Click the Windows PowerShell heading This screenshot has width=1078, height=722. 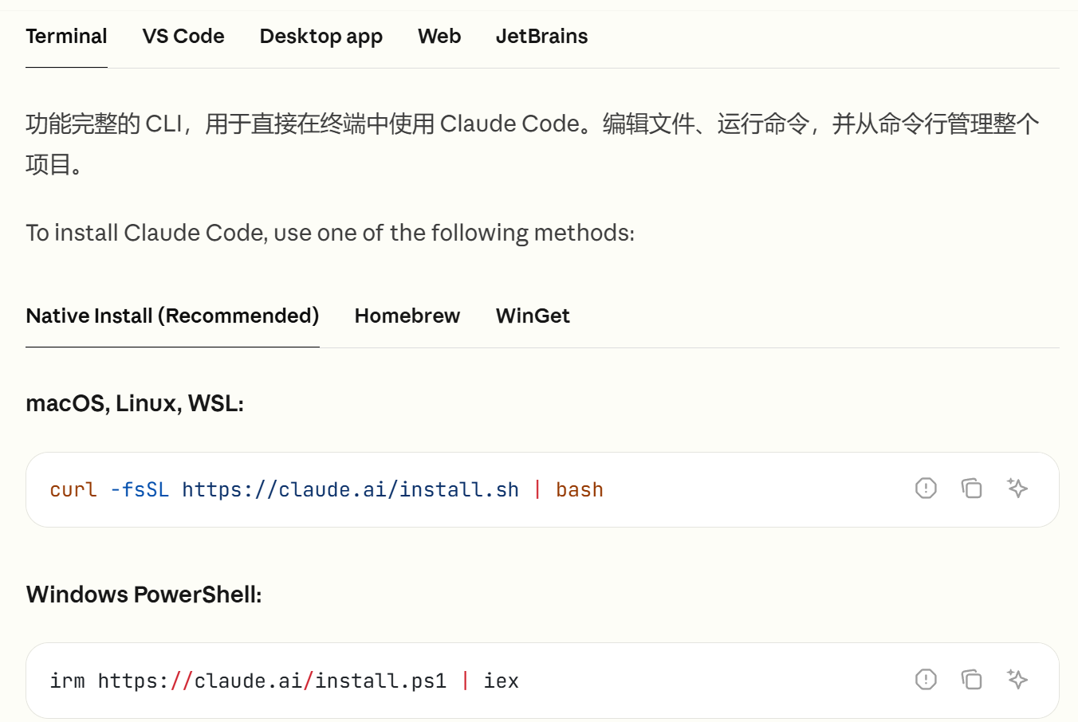[x=144, y=594]
